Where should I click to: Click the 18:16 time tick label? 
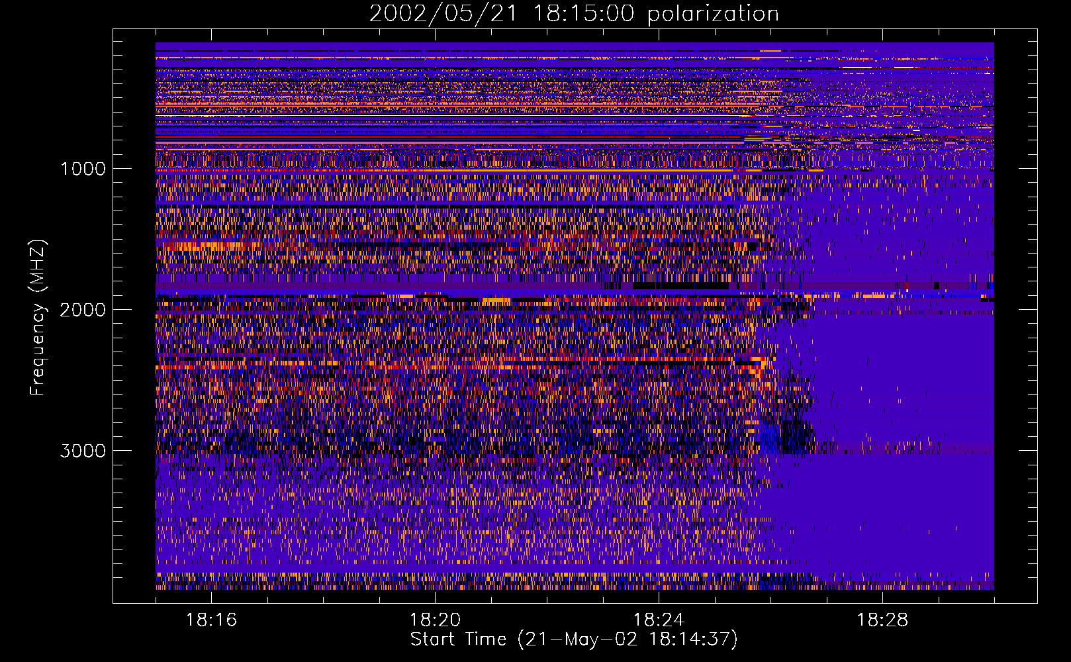[211, 620]
